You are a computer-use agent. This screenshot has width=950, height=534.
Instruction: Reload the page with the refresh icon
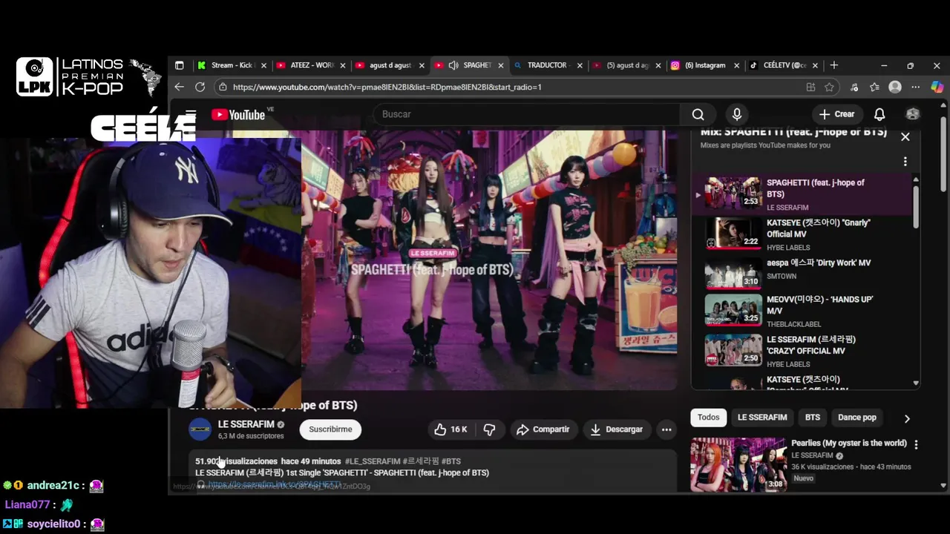pyautogui.click(x=200, y=87)
